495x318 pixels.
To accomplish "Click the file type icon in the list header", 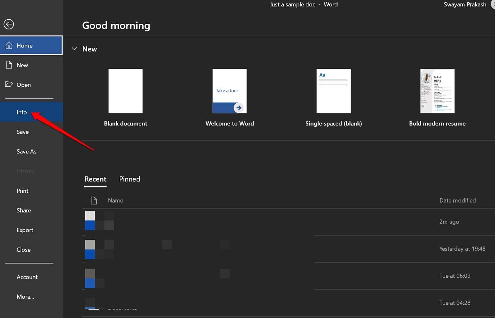I will pos(94,200).
